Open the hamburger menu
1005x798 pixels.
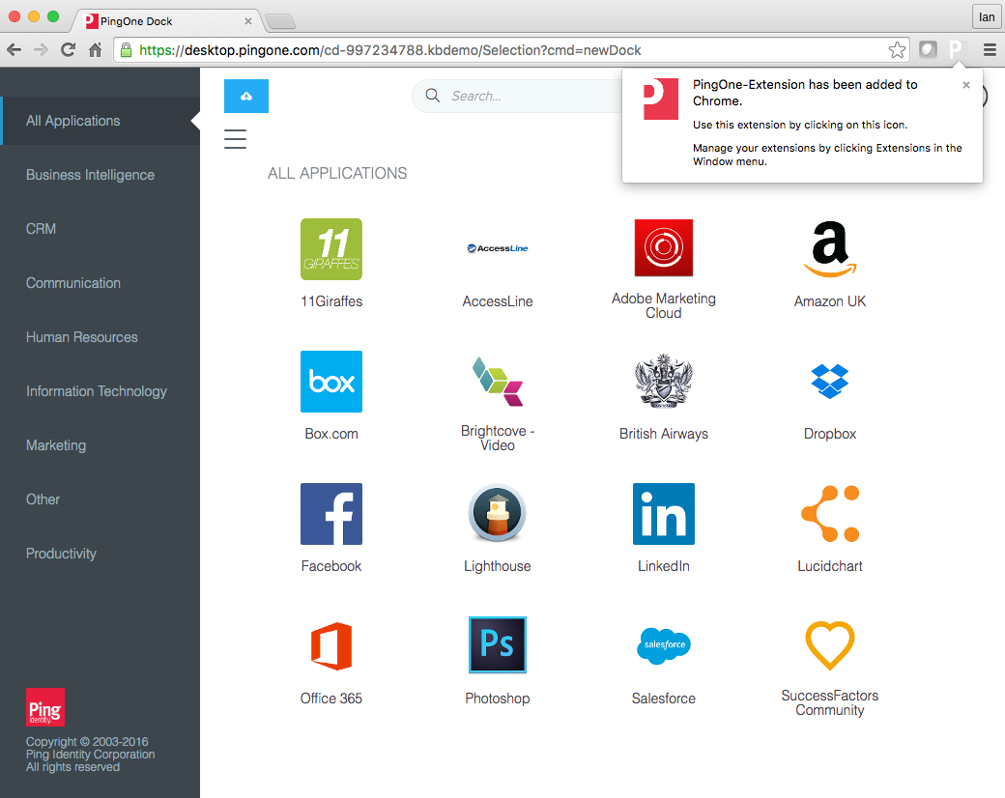click(x=235, y=139)
